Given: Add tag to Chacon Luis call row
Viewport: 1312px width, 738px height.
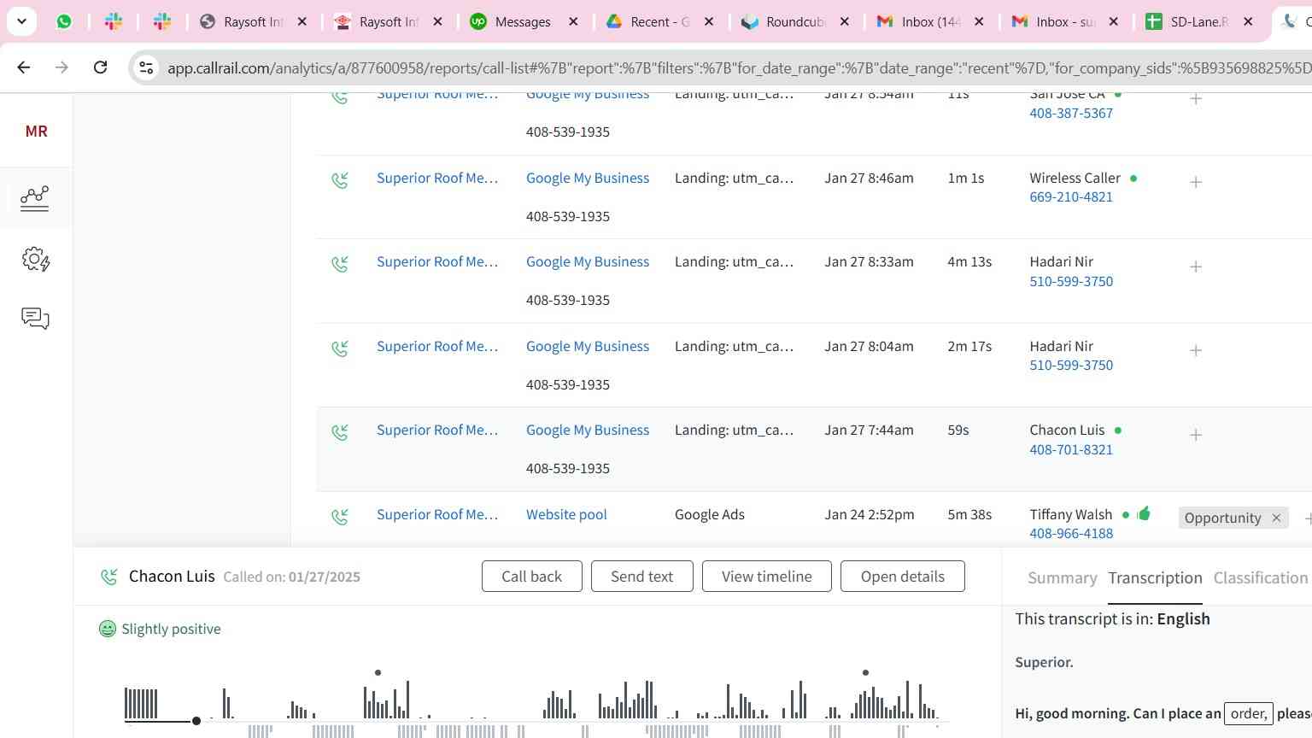Looking at the screenshot, I should pyautogui.click(x=1196, y=435).
